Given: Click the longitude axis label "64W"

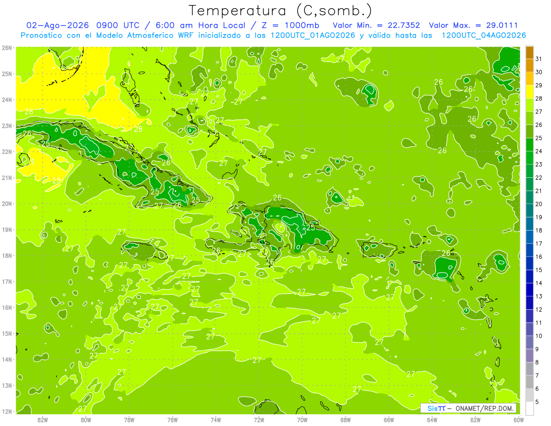Looking at the screenshot, I should click(x=432, y=420).
